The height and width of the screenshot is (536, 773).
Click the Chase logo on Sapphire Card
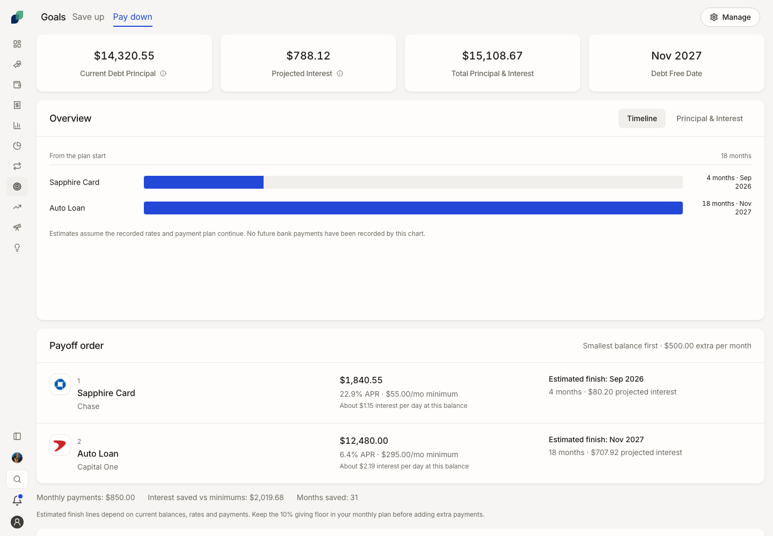click(x=60, y=384)
